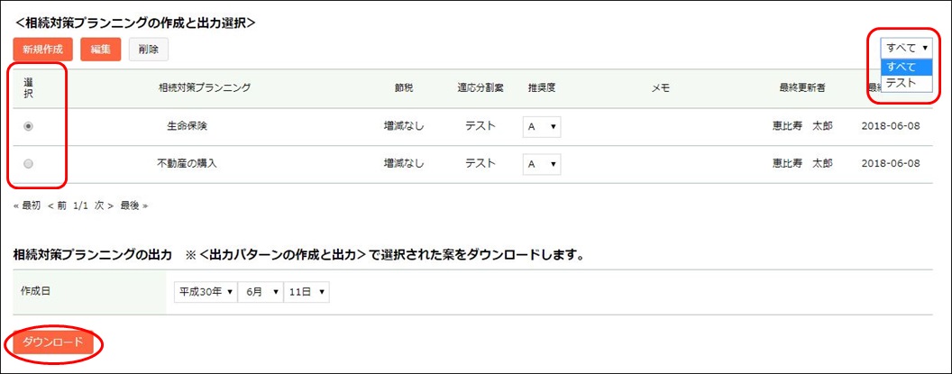Click the 相続対策プランニング column header
This screenshot has height=374, width=952.
[x=204, y=87]
